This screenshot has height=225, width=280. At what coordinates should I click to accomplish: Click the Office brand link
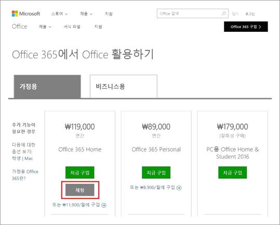coord(19,27)
